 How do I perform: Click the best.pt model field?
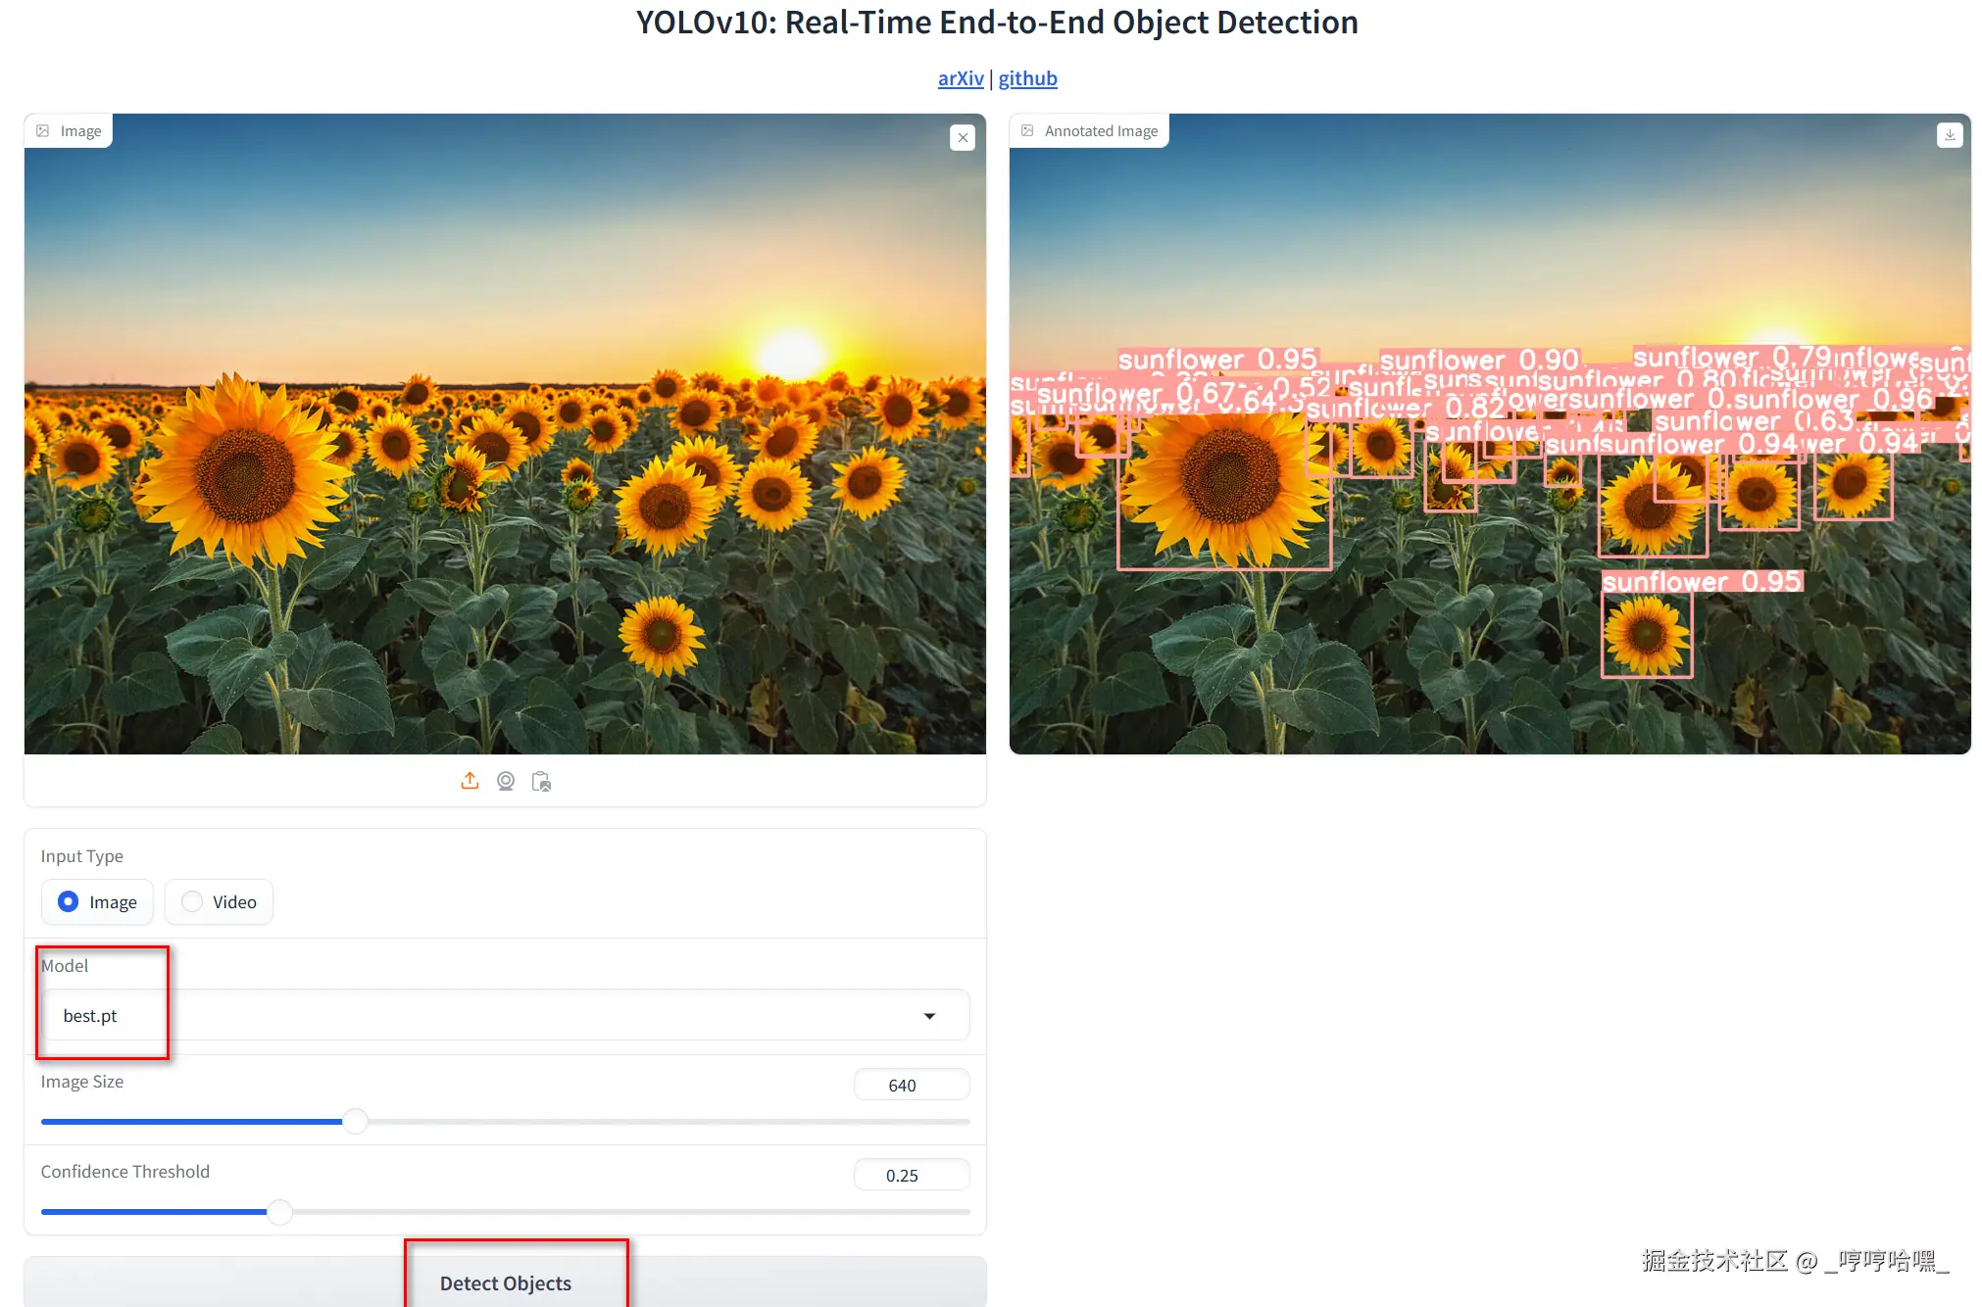point(506,1015)
